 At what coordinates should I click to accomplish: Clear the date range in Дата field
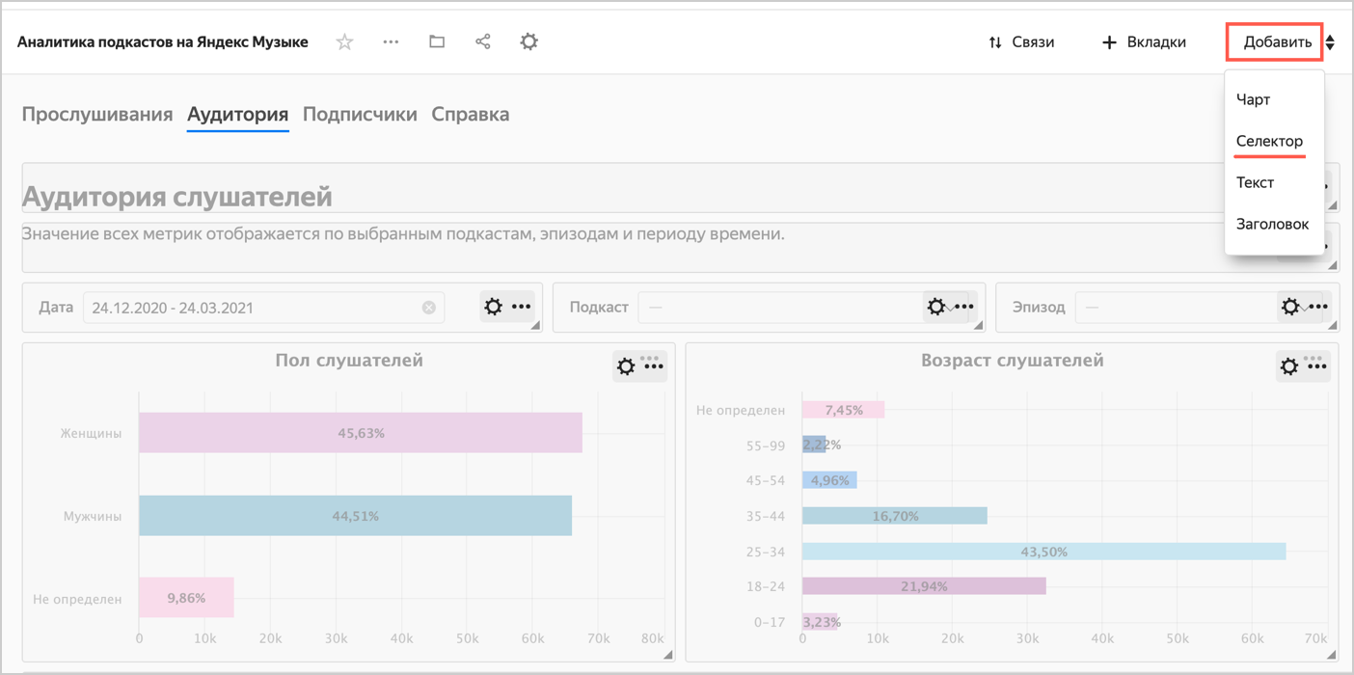tap(428, 308)
